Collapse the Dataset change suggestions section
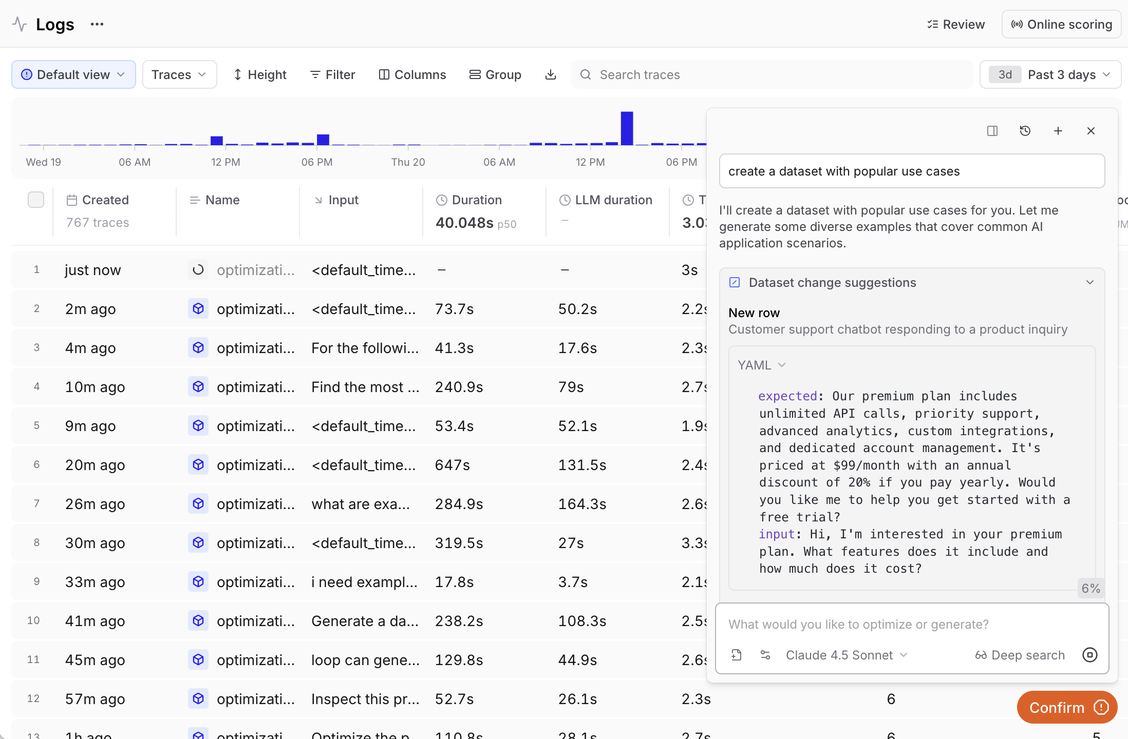 (x=1090, y=282)
